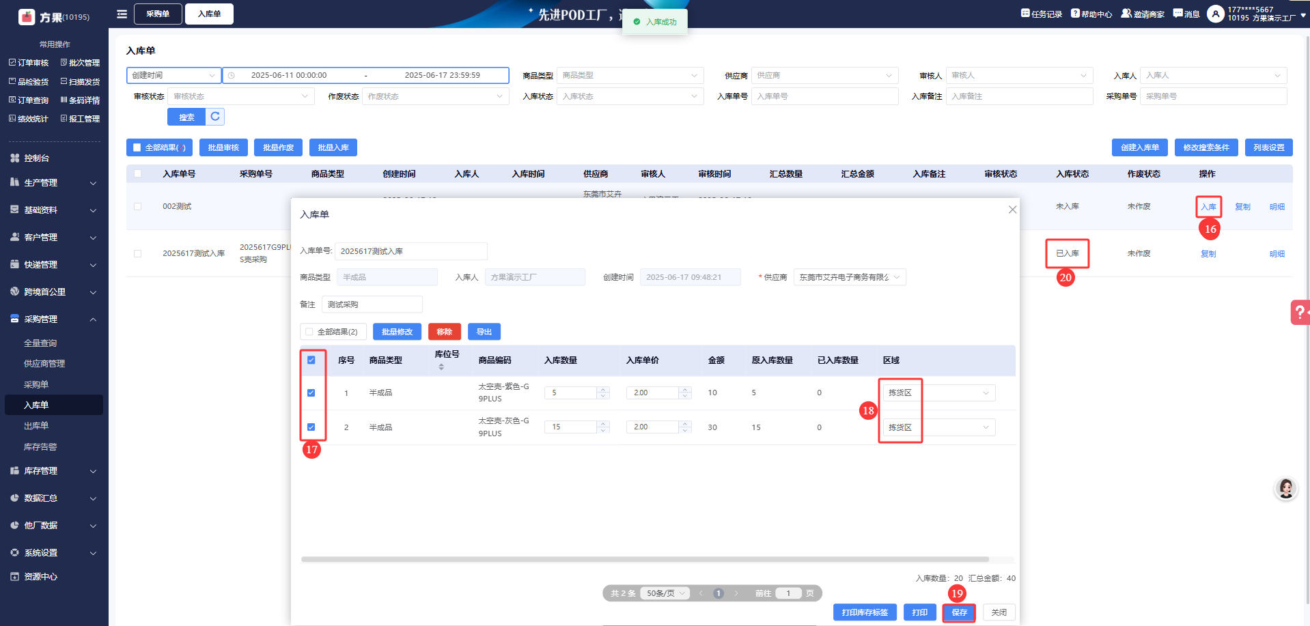Toggle checkbox for row 1 purple item
Screen dimensions: 1310x626
pos(311,393)
